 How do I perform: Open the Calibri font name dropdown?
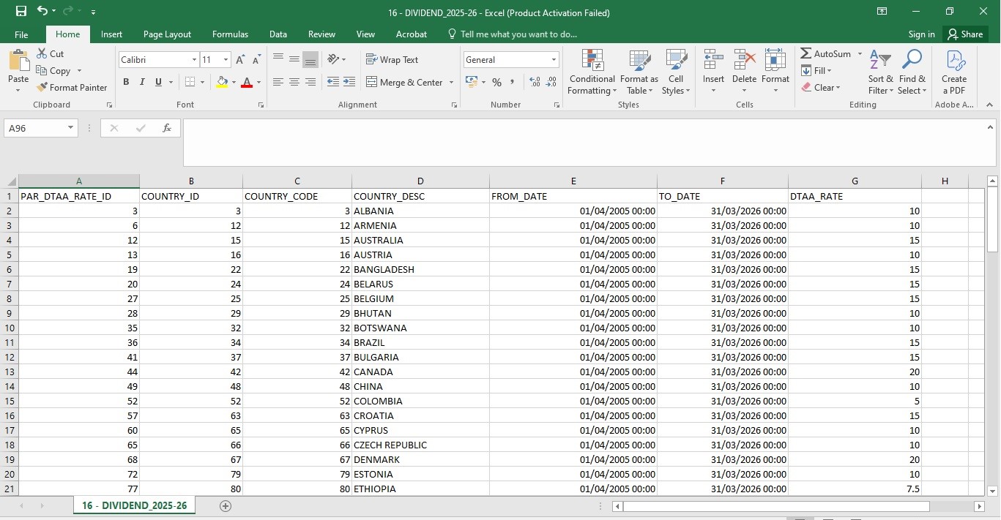pos(194,60)
